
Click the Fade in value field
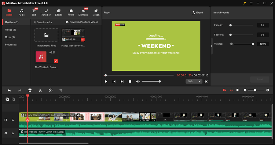pos(263,25)
